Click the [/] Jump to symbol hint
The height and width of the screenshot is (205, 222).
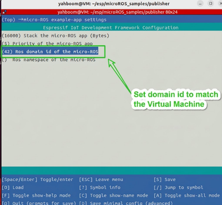tap(179, 187)
